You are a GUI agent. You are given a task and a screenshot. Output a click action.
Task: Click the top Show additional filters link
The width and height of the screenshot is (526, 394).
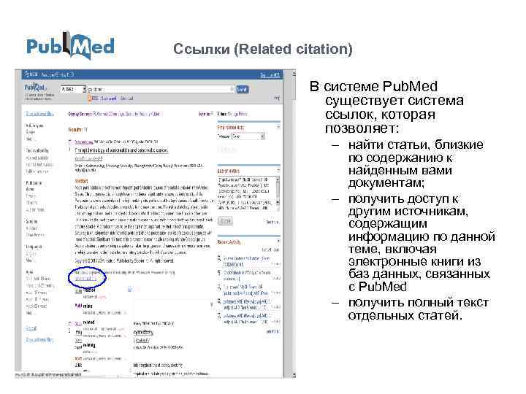[x=39, y=114]
